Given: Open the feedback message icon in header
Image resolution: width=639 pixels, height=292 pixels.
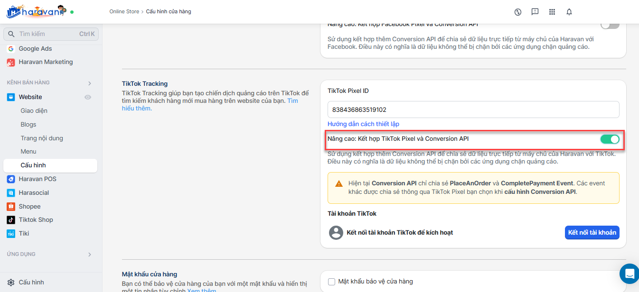Looking at the screenshot, I should [535, 12].
